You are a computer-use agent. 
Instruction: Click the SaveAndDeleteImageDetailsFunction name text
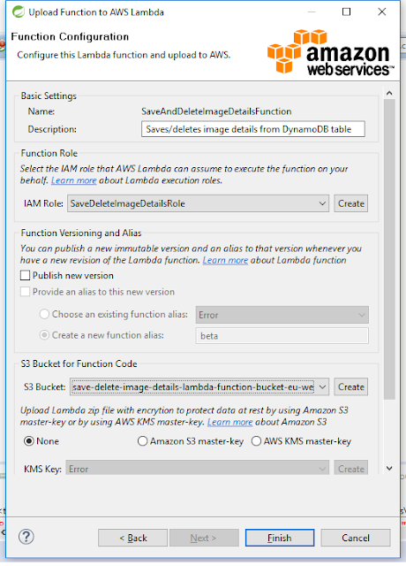tap(216, 111)
